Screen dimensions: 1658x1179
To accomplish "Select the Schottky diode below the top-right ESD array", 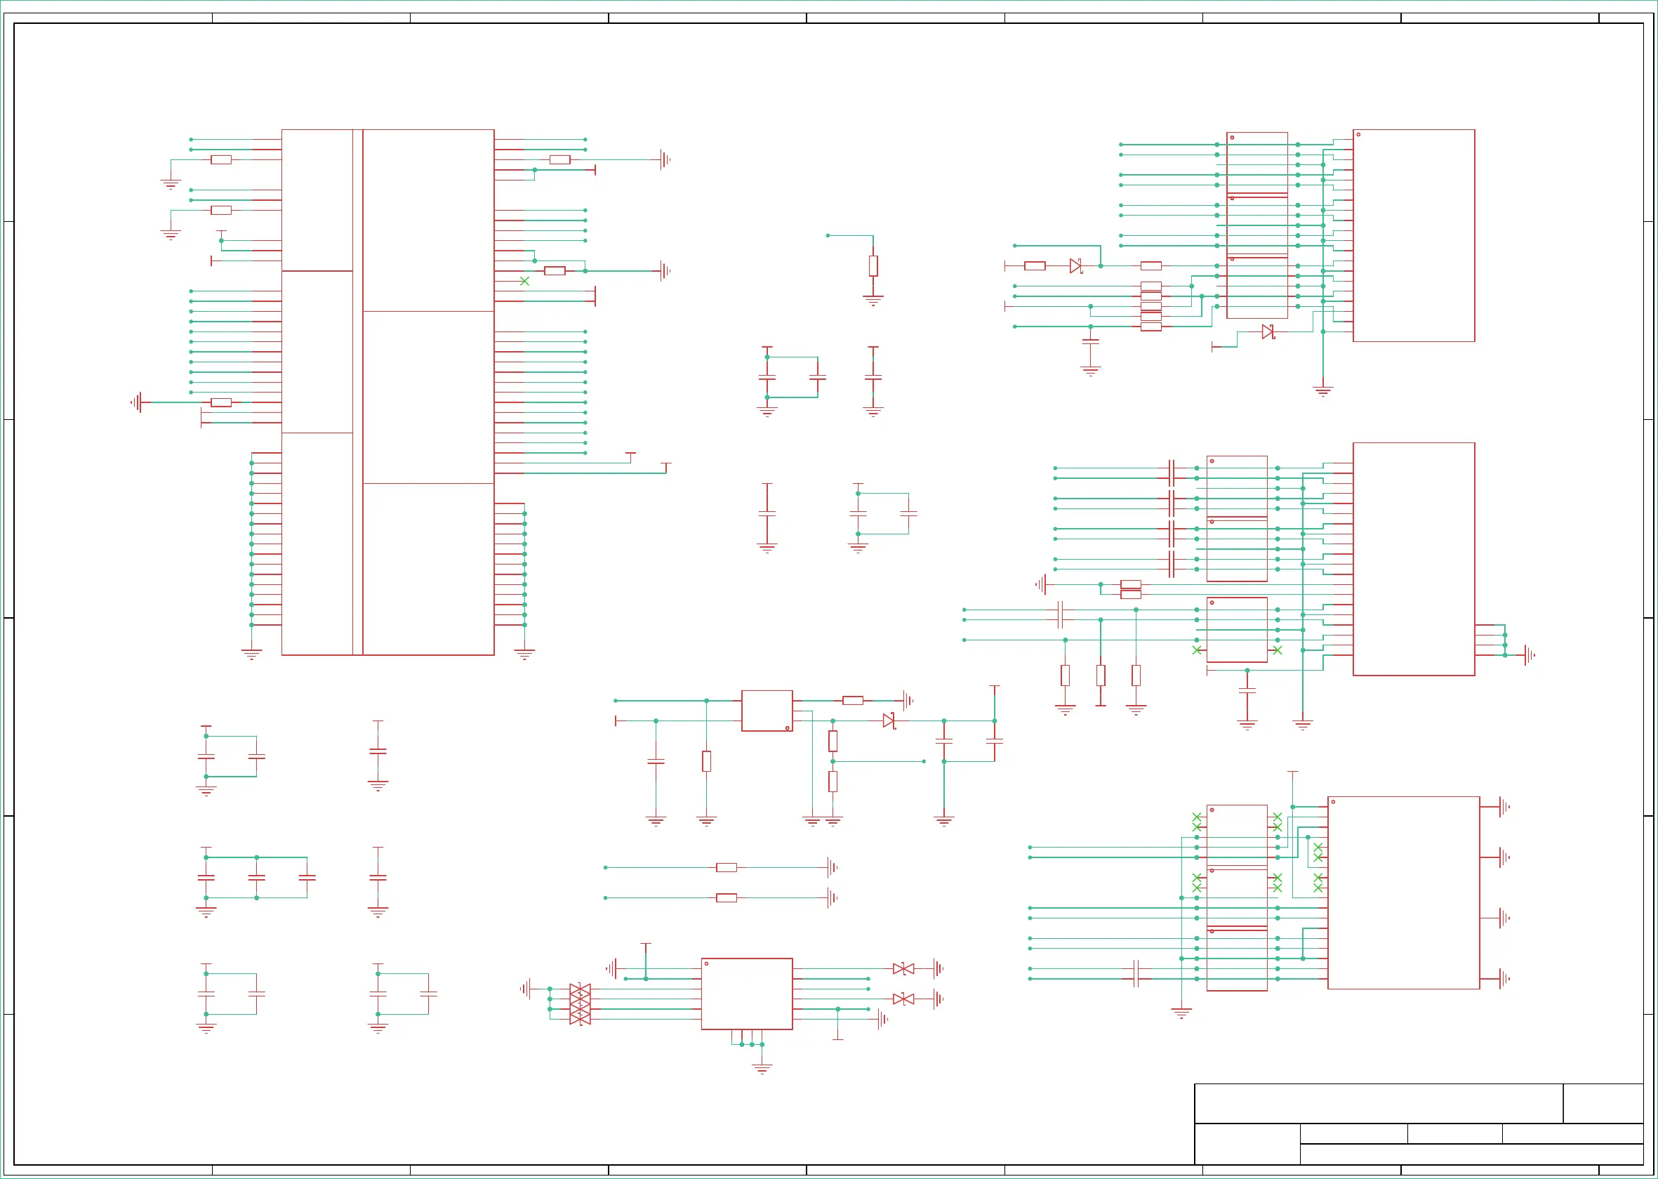I will (1268, 331).
